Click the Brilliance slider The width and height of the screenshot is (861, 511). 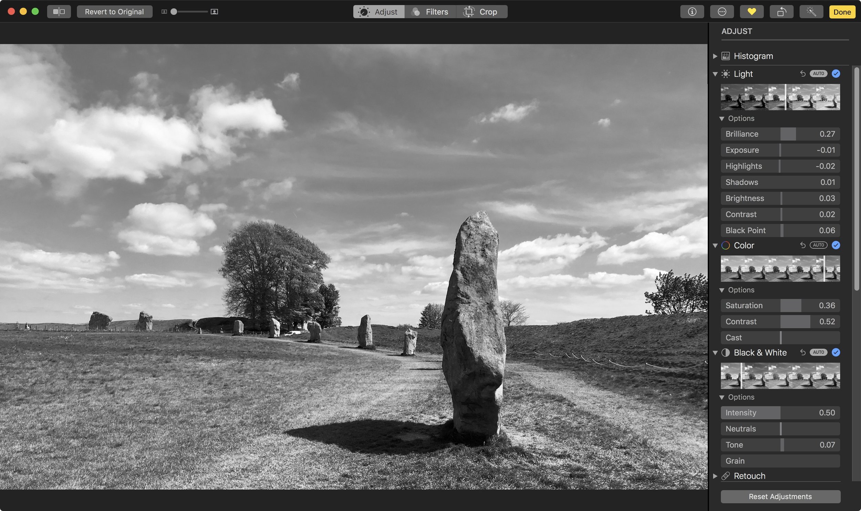click(780, 134)
